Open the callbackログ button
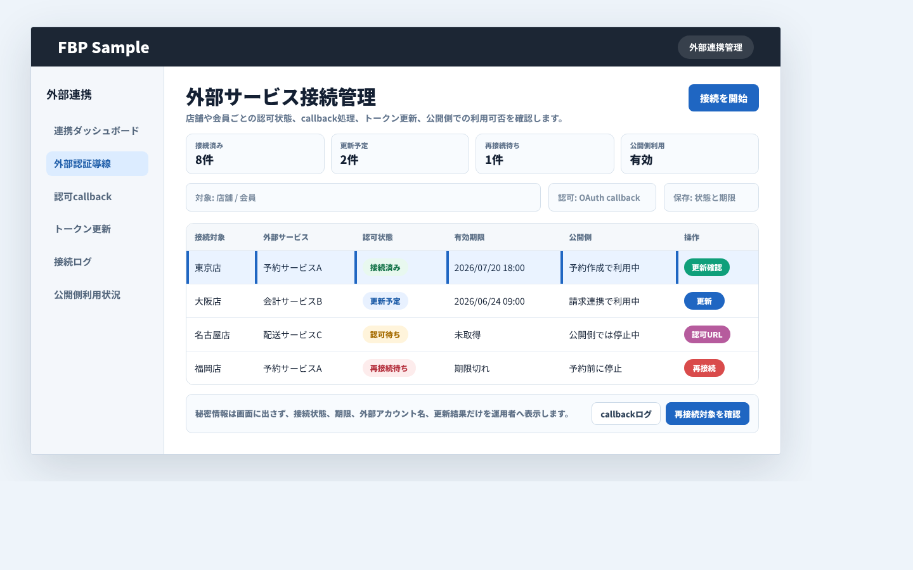 626,414
